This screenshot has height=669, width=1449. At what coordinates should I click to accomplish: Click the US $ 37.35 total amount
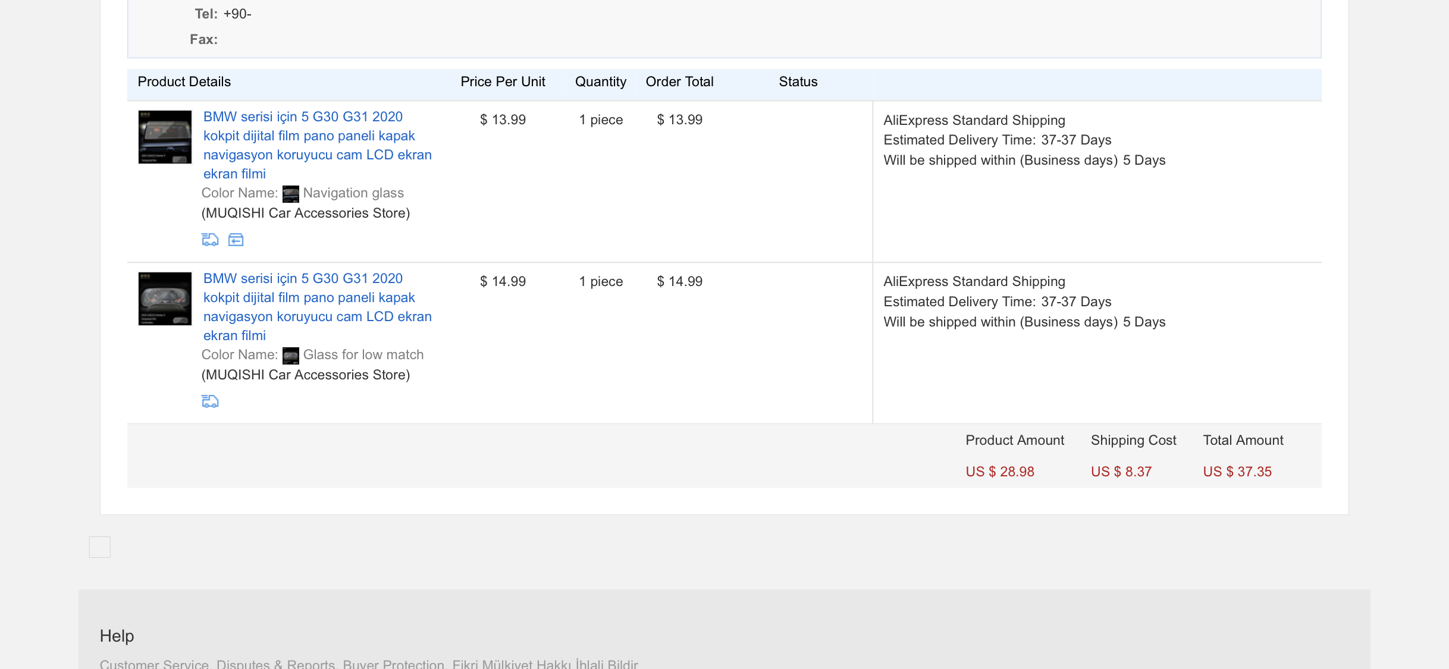[1237, 472]
